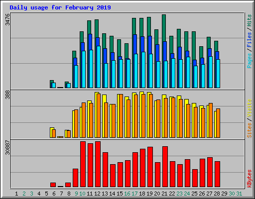Click the small red KBytes bar for day 6
This screenshot has height=199, width=255.
coord(53,185)
